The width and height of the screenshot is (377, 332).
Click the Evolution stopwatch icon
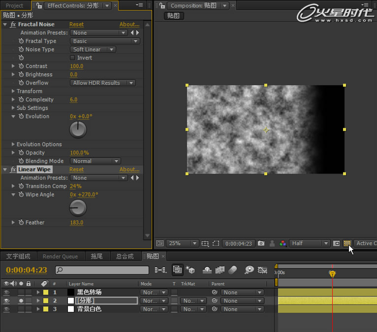pyautogui.click(x=21, y=117)
